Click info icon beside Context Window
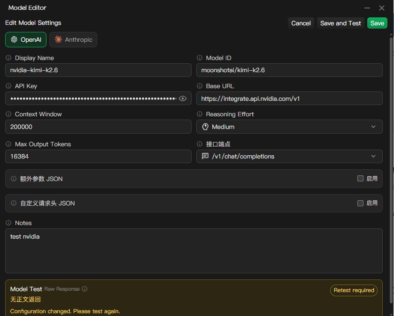Viewport: 394px width, 316px height. (8, 114)
